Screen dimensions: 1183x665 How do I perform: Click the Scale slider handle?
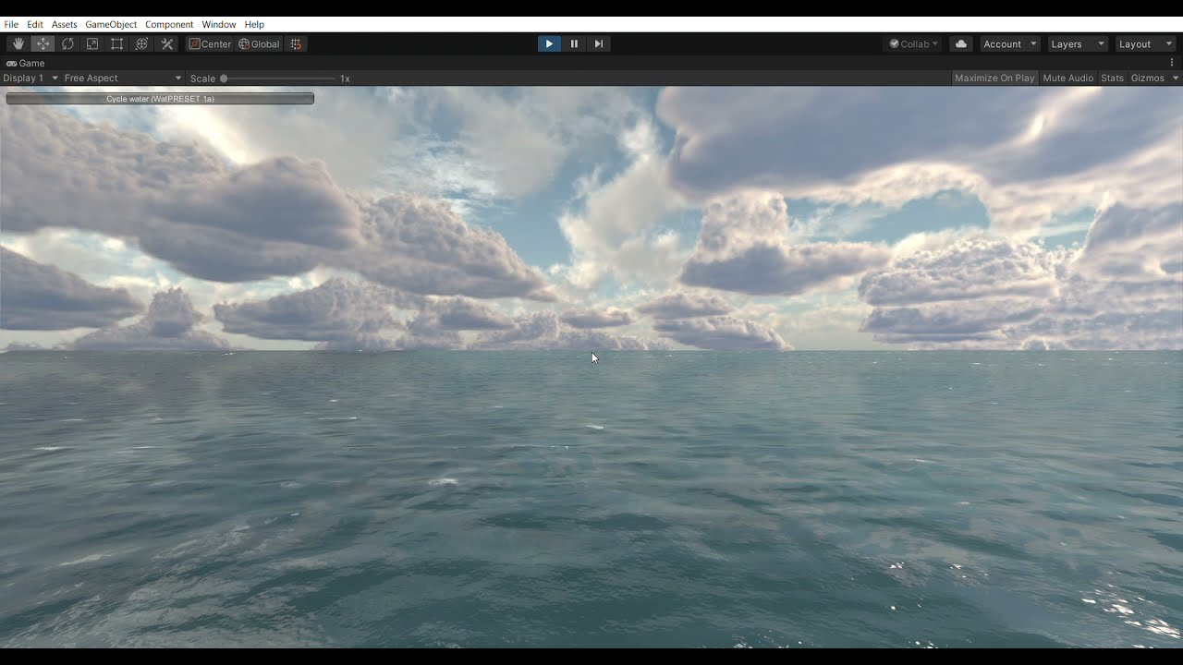point(224,79)
